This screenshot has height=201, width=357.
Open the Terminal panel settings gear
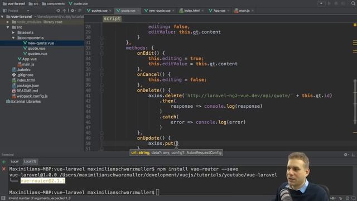point(346,155)
